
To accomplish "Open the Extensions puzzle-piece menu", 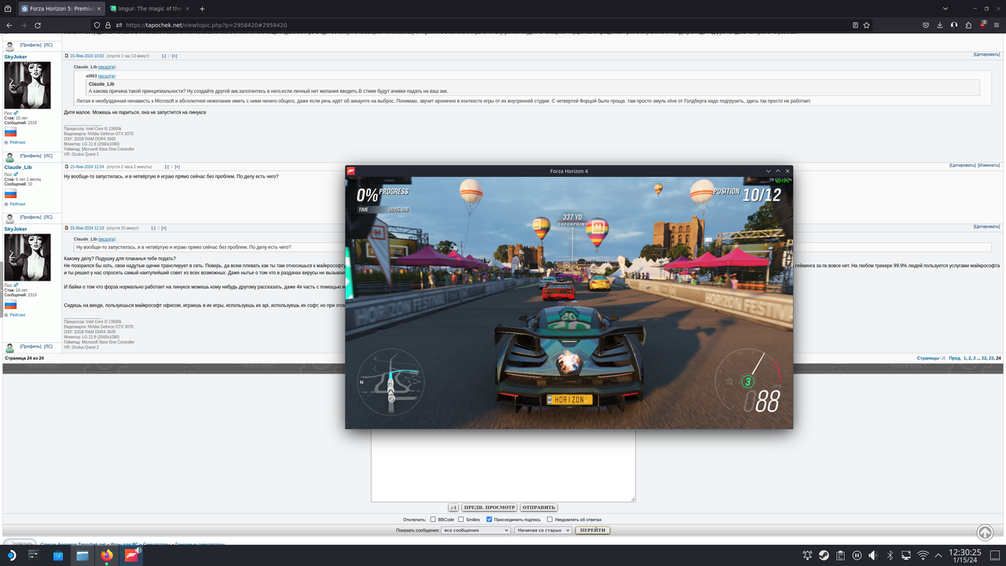I will (968, 25).
